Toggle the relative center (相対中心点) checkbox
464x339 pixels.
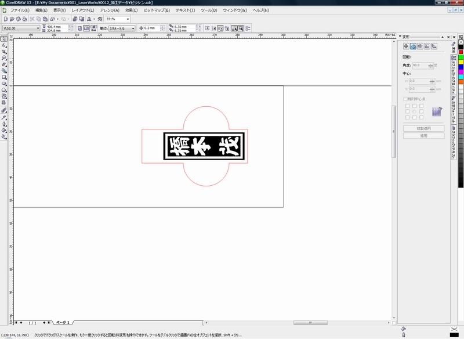tap(405, 99)
